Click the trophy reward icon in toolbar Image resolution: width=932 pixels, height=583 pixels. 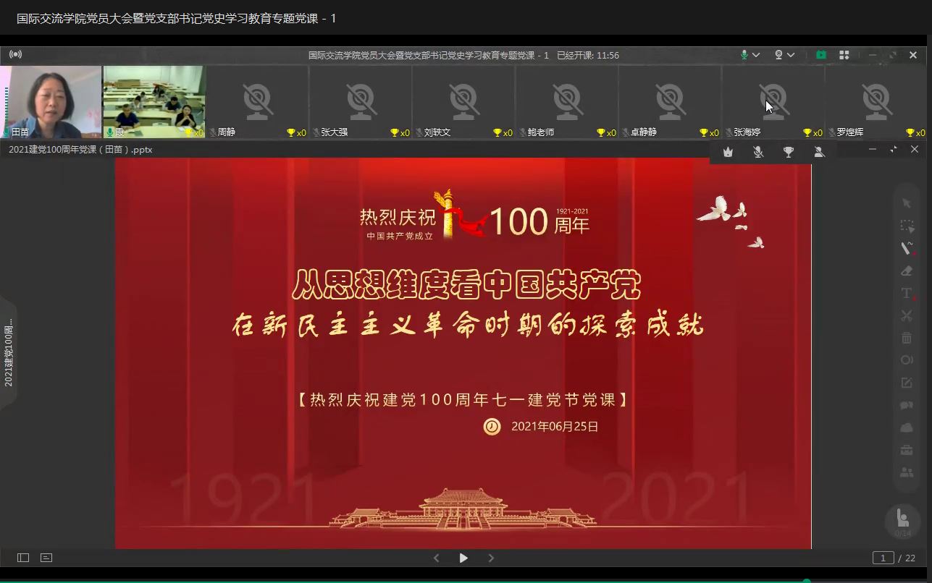coord(789,151)
